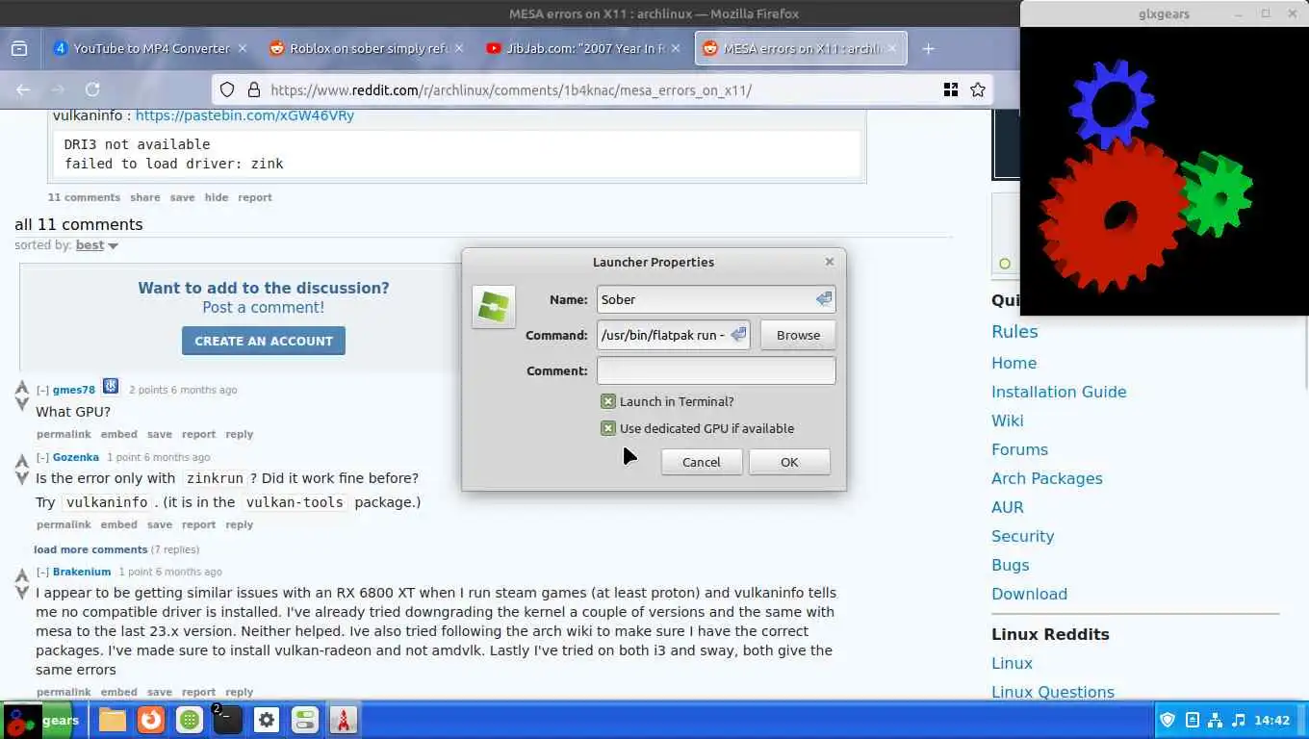Close the JibJab.com tab
The height and width of the screenshot is (739, 1309).
pos(676,48)
